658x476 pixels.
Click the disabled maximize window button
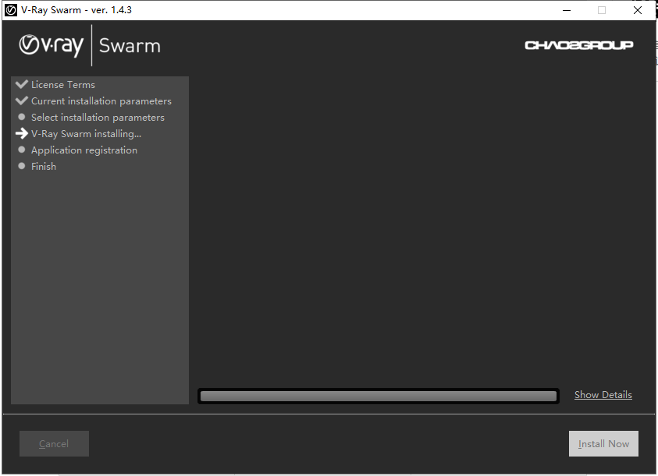click(x=601, y=10)
